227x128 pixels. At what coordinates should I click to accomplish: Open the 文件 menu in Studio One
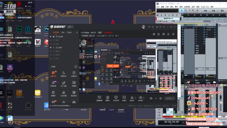(158, 7)
